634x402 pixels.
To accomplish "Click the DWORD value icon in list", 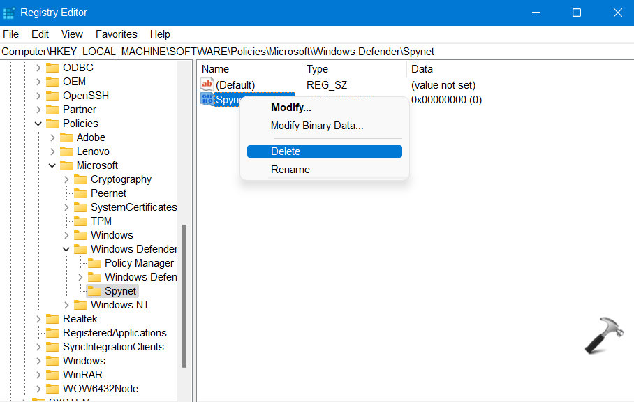I will (x=207, y=99).
